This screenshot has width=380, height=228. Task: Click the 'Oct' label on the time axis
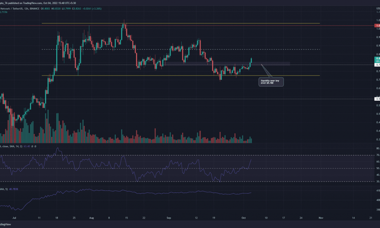coord(244,218)
